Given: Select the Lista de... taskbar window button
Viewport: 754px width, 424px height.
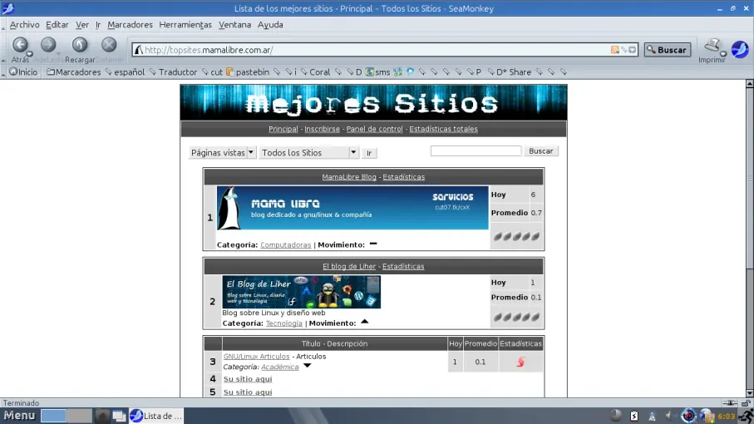Looking at the screenshot, I should coord(157,416).
